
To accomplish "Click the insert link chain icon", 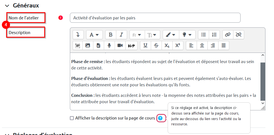I will pos(228,35).
